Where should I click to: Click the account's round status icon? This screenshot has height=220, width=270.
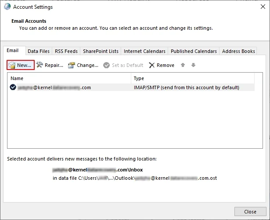13,87
